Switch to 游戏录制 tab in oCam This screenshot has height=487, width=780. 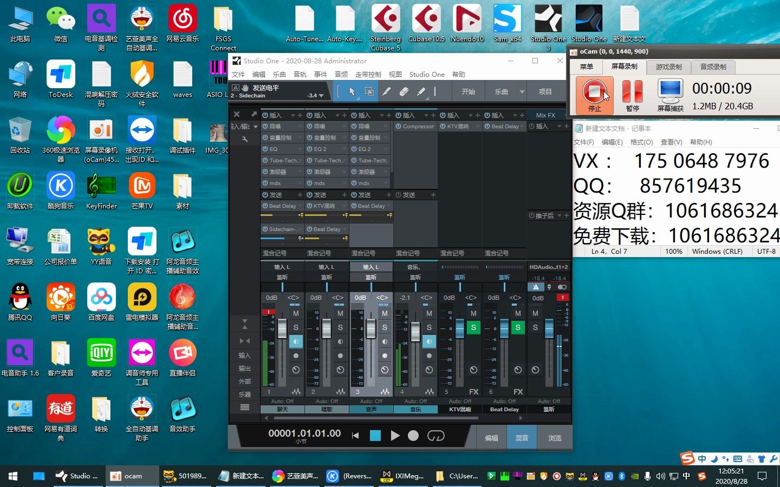tap(669, 67)
